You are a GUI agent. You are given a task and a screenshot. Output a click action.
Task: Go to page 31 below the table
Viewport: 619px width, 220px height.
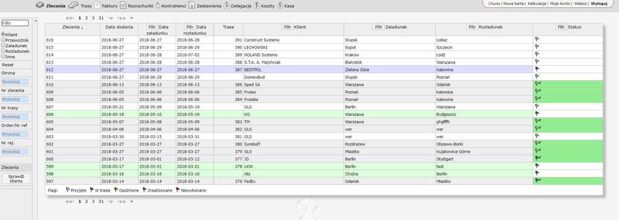(x=101, y=201)
